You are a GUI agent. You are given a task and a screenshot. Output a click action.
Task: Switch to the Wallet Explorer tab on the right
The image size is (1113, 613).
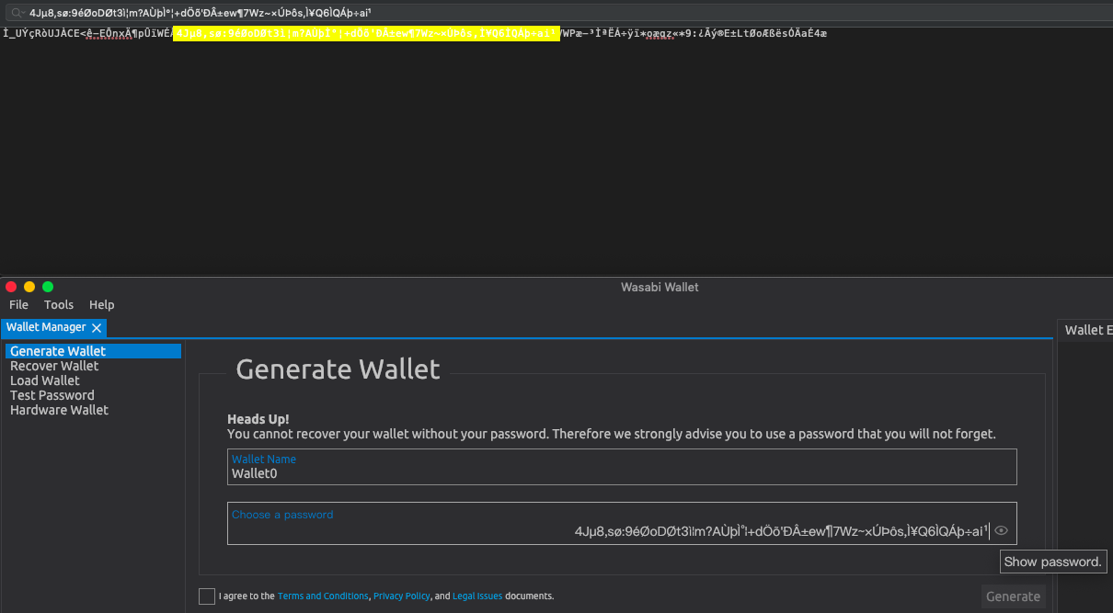pos(1087,330)
